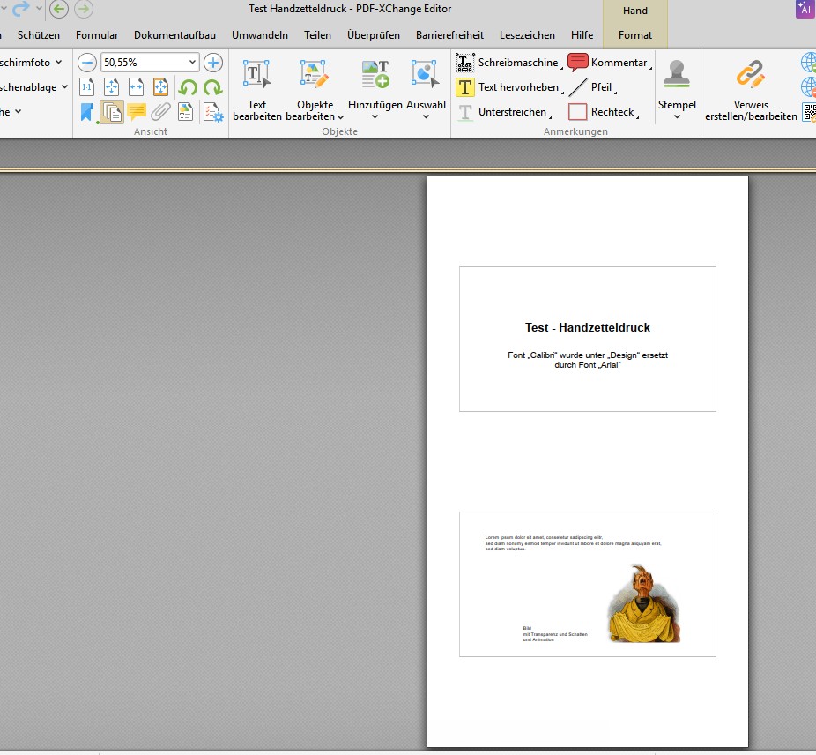Select the Rechteck rectangle tool
Image resolution: width=816 pixels, height=755 pixels.
pyautogui.click(x=603, y=112)
